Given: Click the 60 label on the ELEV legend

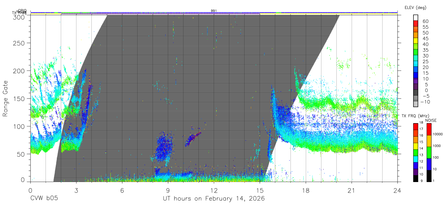Looking at the screenshot, I should click(x=425, y=21).
